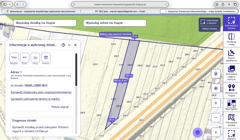
Task: Collapse the parcel info panel with the chevron
Action: [69, 45]
